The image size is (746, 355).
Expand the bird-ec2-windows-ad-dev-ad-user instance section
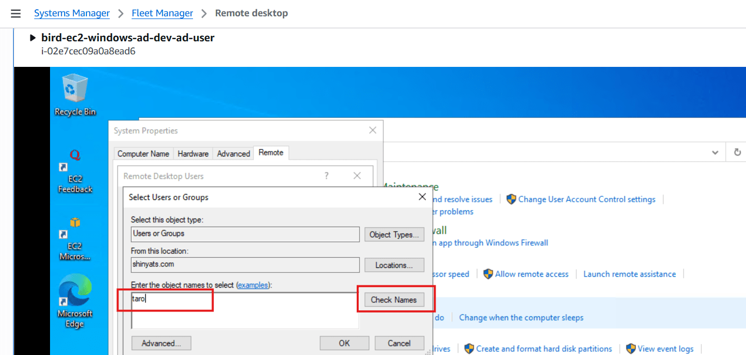click(33, 38)
